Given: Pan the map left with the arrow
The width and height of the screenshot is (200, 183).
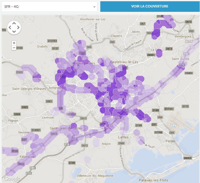Looking at the screenshot, I should coord(10,28).
